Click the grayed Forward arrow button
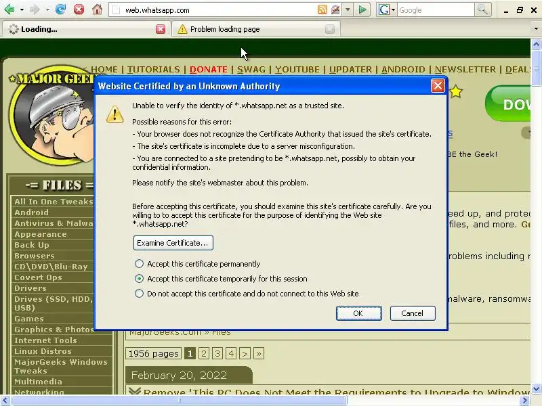542x406 pixels. tap(35, 9)
